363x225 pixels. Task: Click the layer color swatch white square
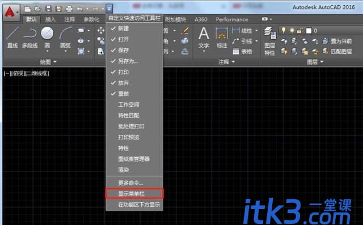309,31
